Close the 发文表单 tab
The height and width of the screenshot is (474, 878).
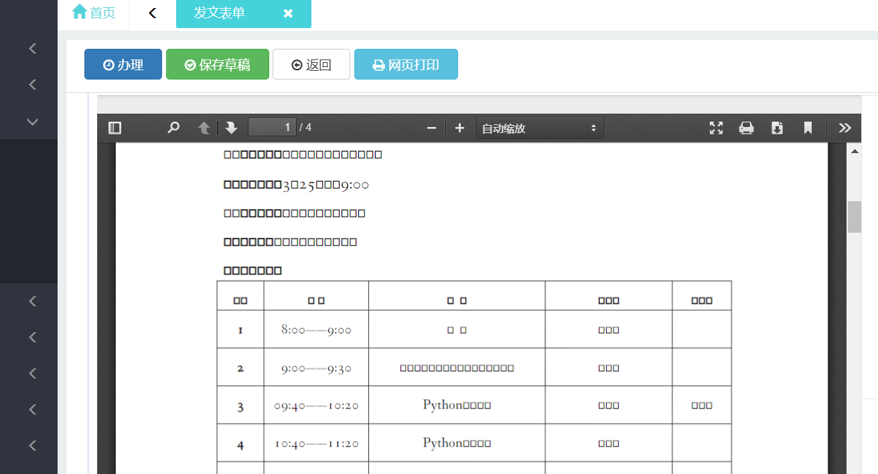pyautogui.click(x=288, y=13)
